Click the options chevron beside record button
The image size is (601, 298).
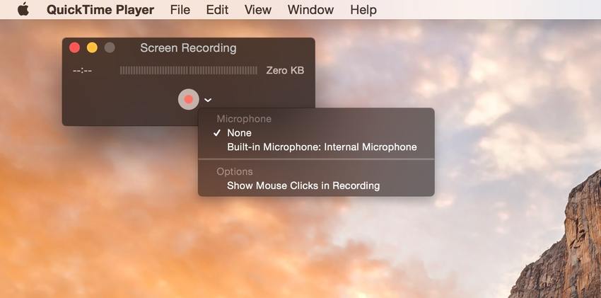(x=208, y=100)
